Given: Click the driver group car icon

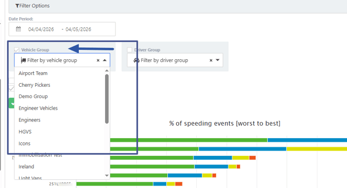Looking at the screenshot, I should pyautogui.click(x=137, y=60).
